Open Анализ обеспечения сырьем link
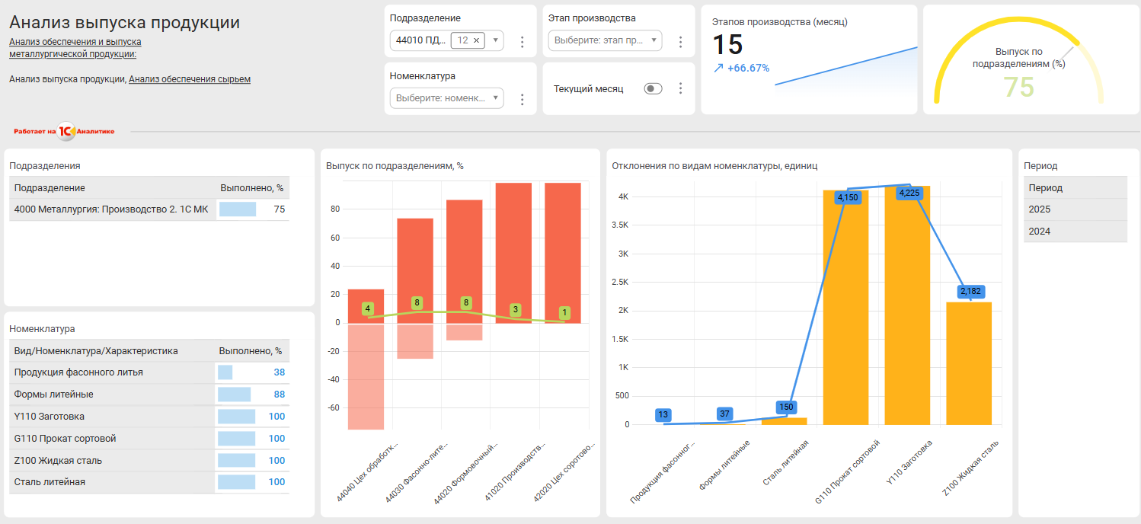The height and width of the screenshot is (524, 1141). (190, 79)
